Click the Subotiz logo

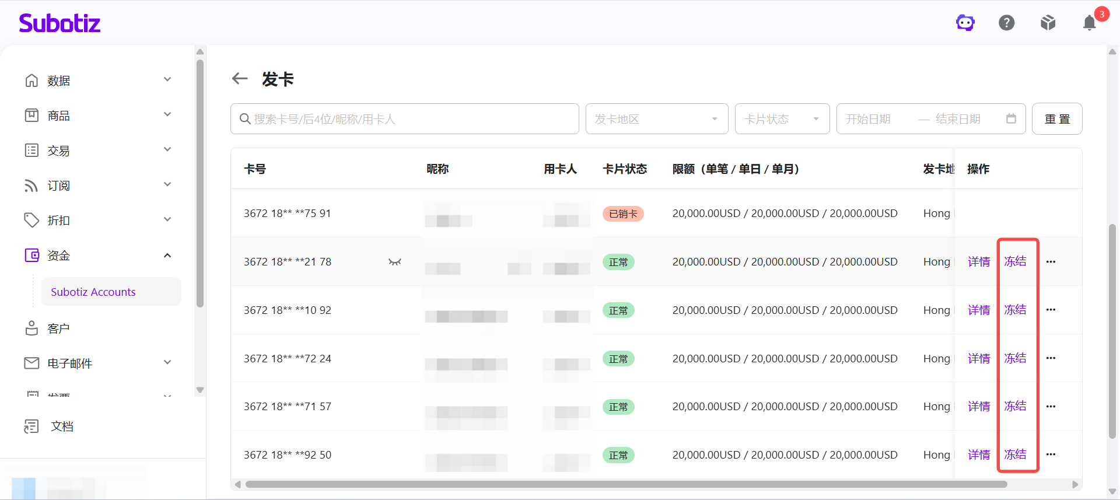tap(60, 23)
